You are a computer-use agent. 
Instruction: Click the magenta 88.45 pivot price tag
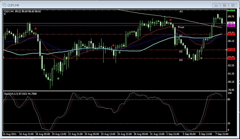click(x=231, y=26)
